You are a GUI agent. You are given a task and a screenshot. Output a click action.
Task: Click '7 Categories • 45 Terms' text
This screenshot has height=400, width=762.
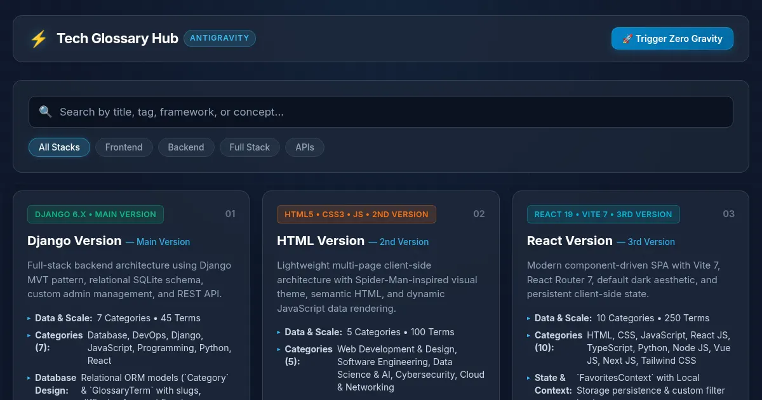coord(149,318)
